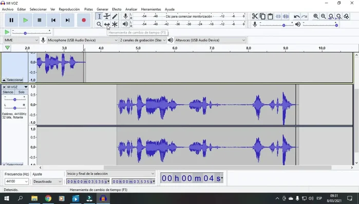Click the MI VOZ track gain slider
The height and width of the screenshot is (204, 359).
pyautogui.click(x=15, y=99)
